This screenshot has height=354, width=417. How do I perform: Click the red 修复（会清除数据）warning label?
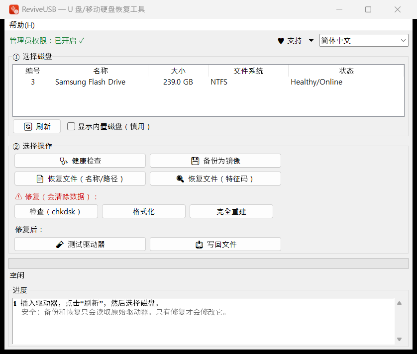pyautogui.click(x=56, y=197)
